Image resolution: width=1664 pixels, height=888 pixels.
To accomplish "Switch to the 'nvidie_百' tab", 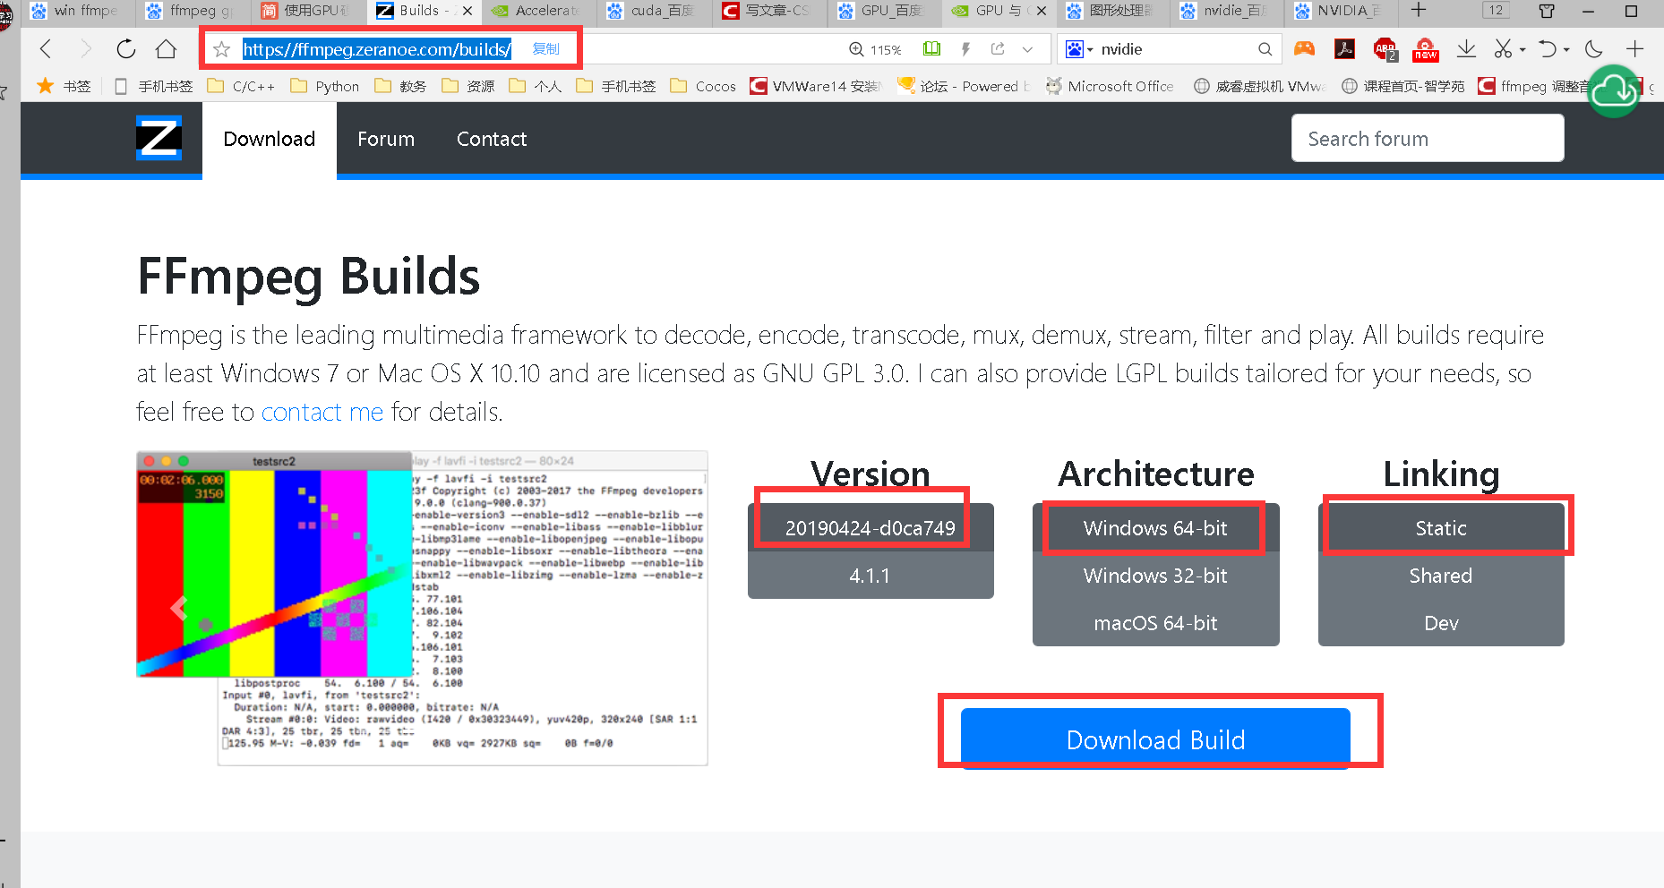I will click(x=1227, y=11).
